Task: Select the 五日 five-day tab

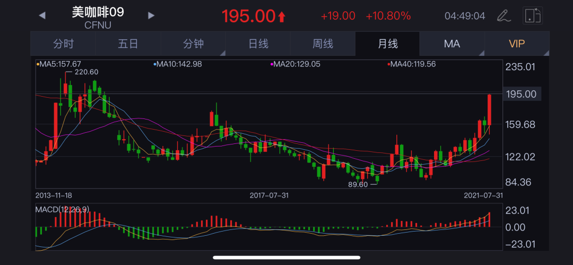Action: point(128,44)
